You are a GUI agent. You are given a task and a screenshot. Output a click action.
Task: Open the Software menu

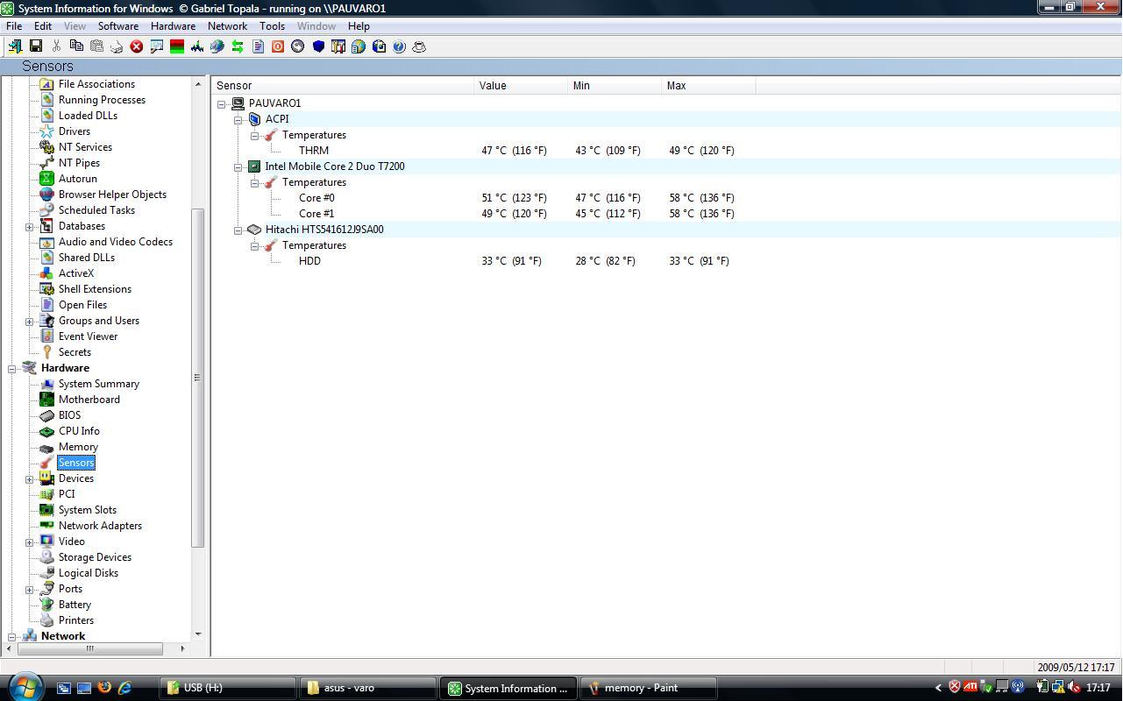tap(117, 26)
